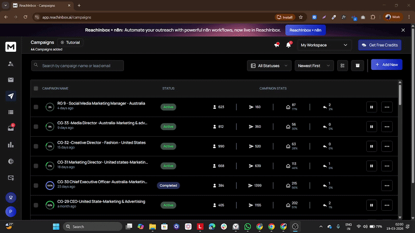Image resolution: width=415 pixels, height=233 pixels.
Task: Install the ReachInbox app from address bar
Action: point(285,17)
